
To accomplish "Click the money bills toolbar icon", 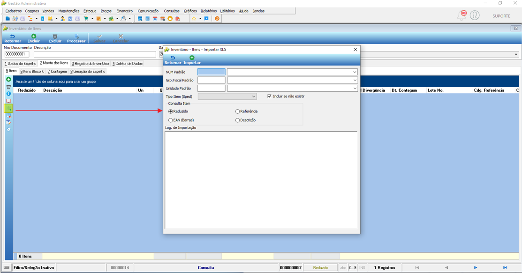I will pos(111,19).
